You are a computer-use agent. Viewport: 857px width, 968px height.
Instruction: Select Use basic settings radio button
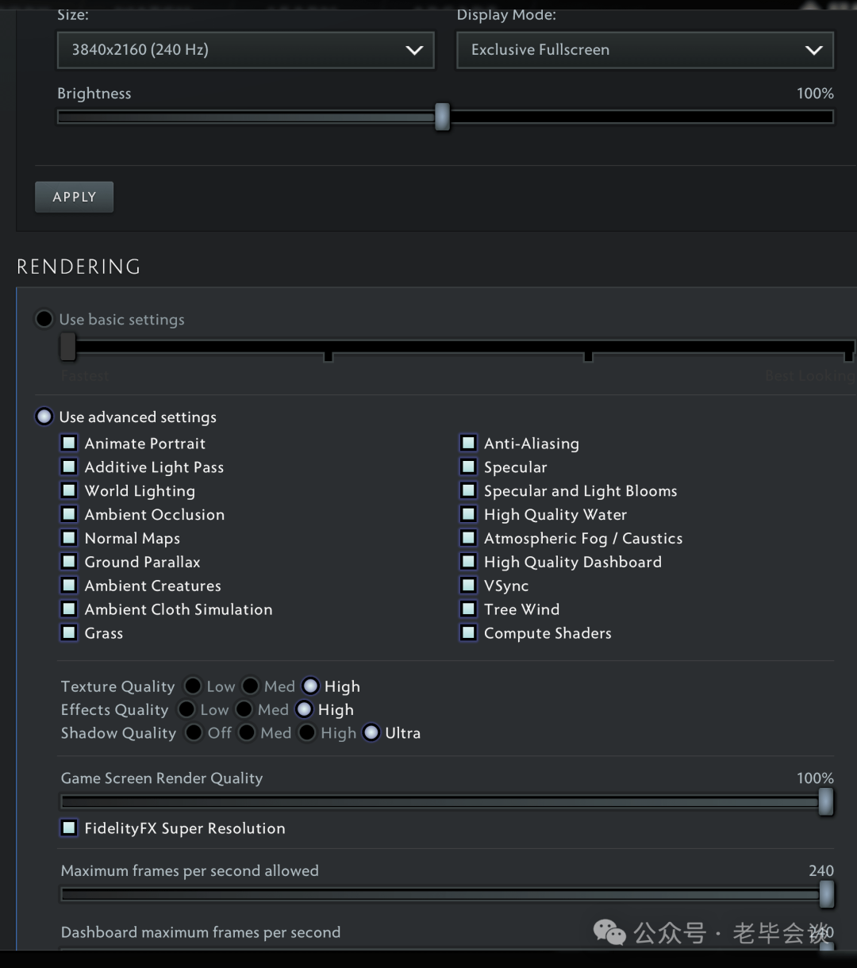point(44,319)
